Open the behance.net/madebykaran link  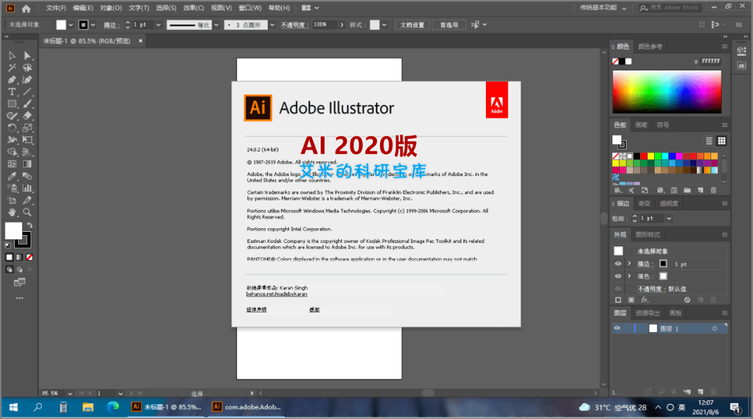[x=277, y=294]
